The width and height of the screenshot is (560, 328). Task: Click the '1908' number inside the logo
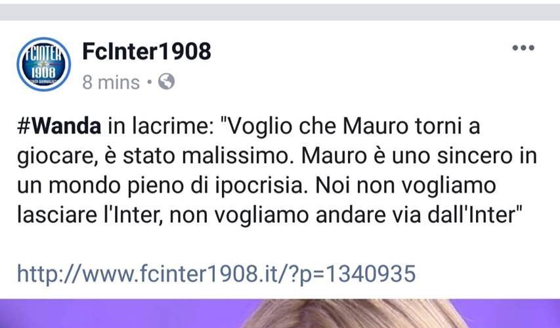(43, 73)
